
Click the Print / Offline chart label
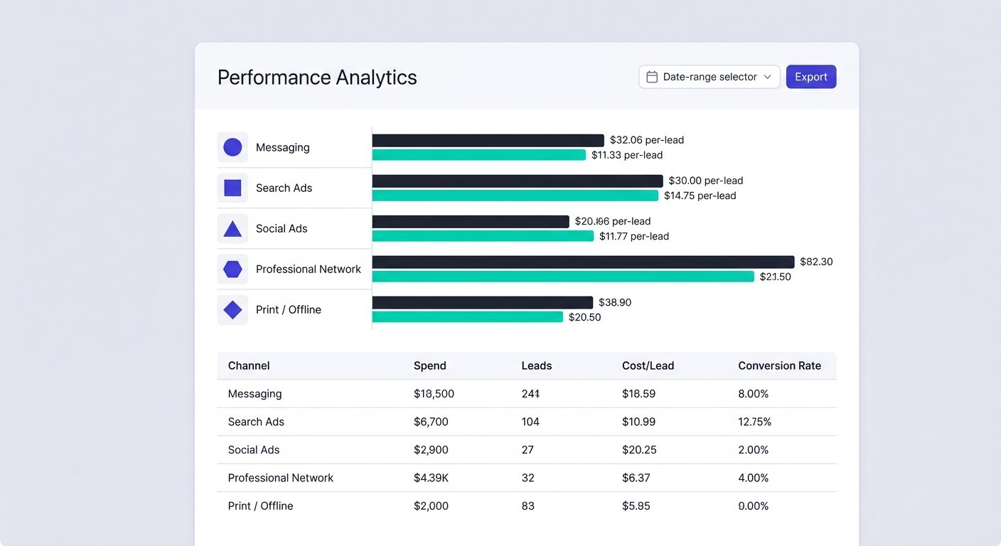[289, 309]
